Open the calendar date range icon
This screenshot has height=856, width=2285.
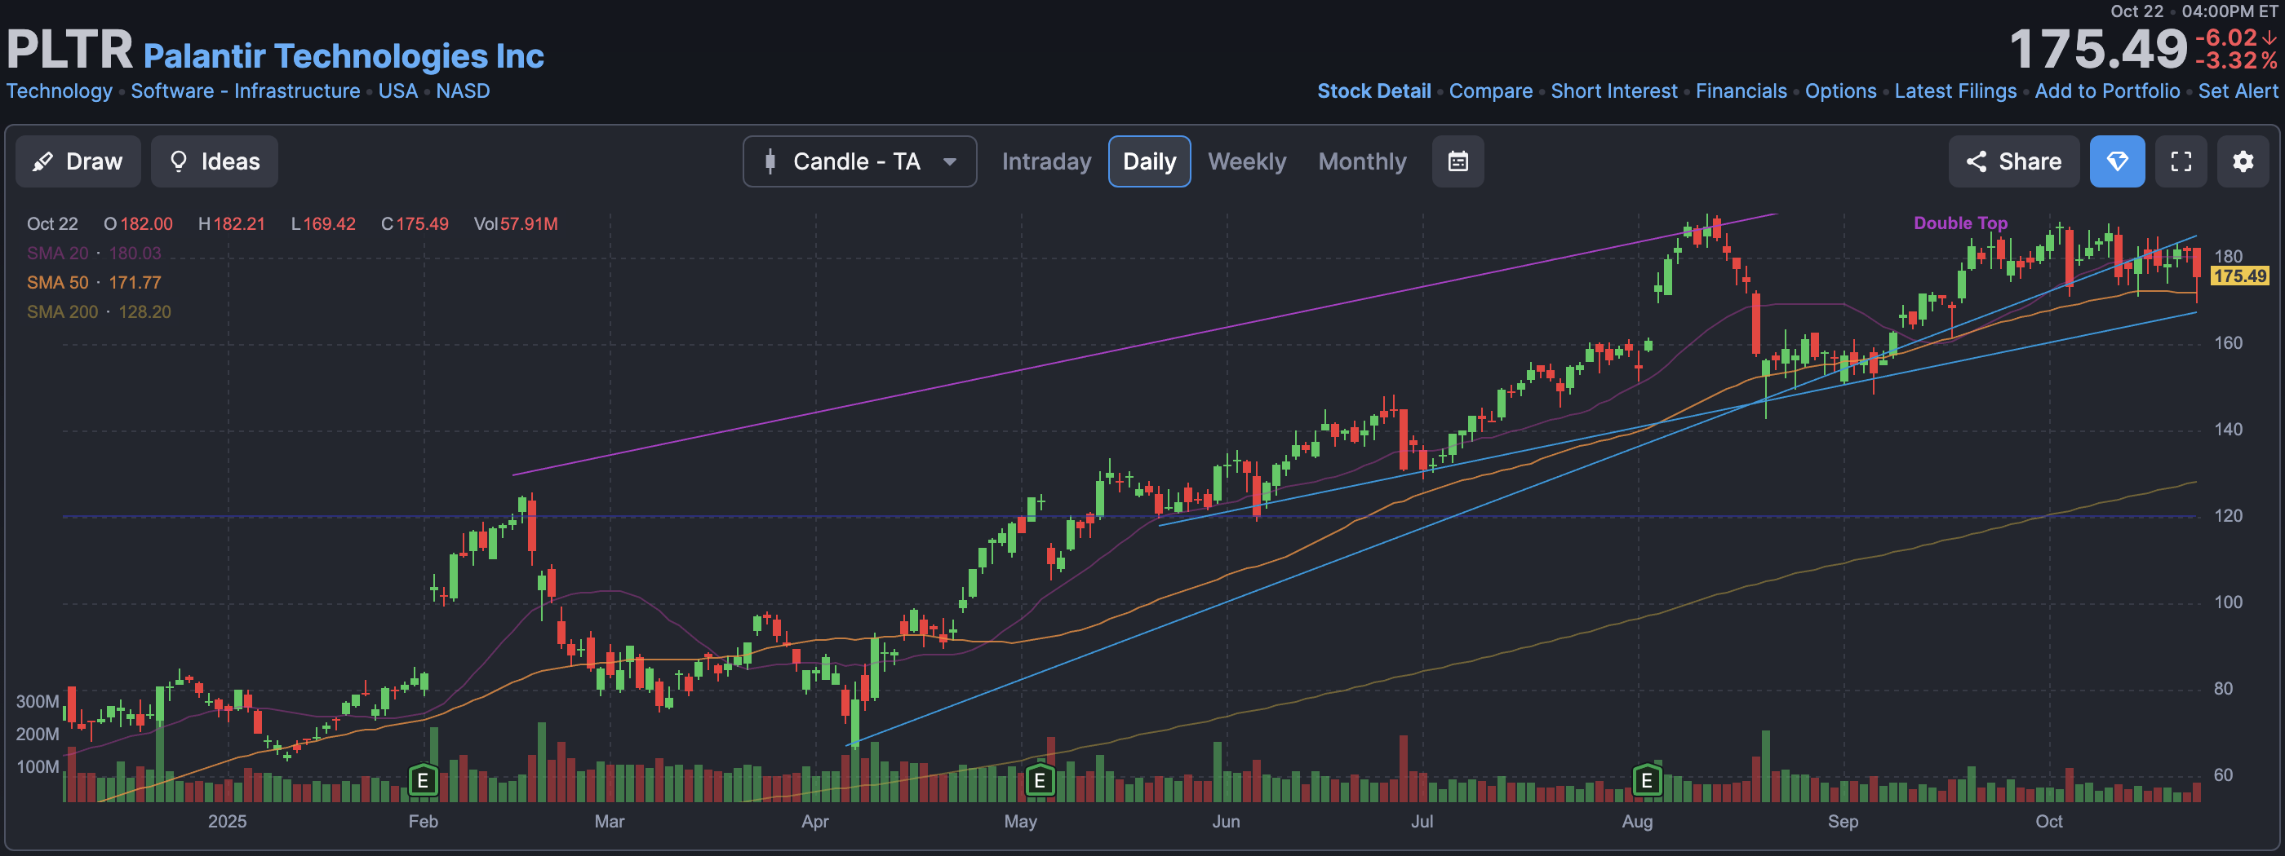click(1458, 161)
